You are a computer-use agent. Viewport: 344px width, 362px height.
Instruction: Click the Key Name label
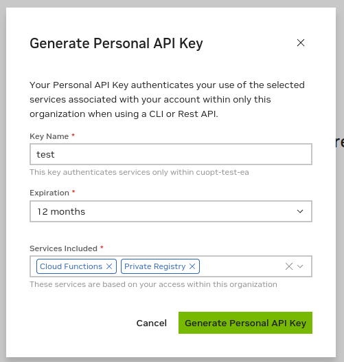coord(49,136)
